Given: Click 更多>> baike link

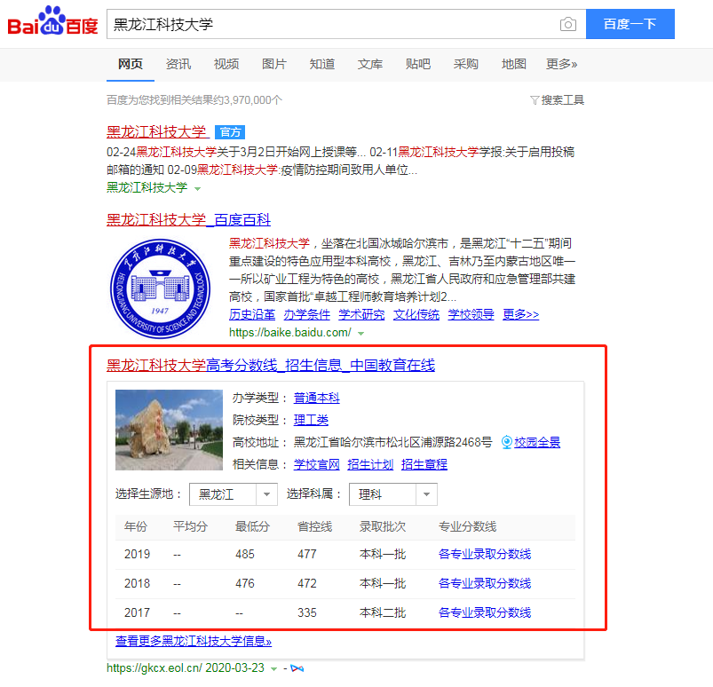Looking at the screenshot, I should point(520,314).
